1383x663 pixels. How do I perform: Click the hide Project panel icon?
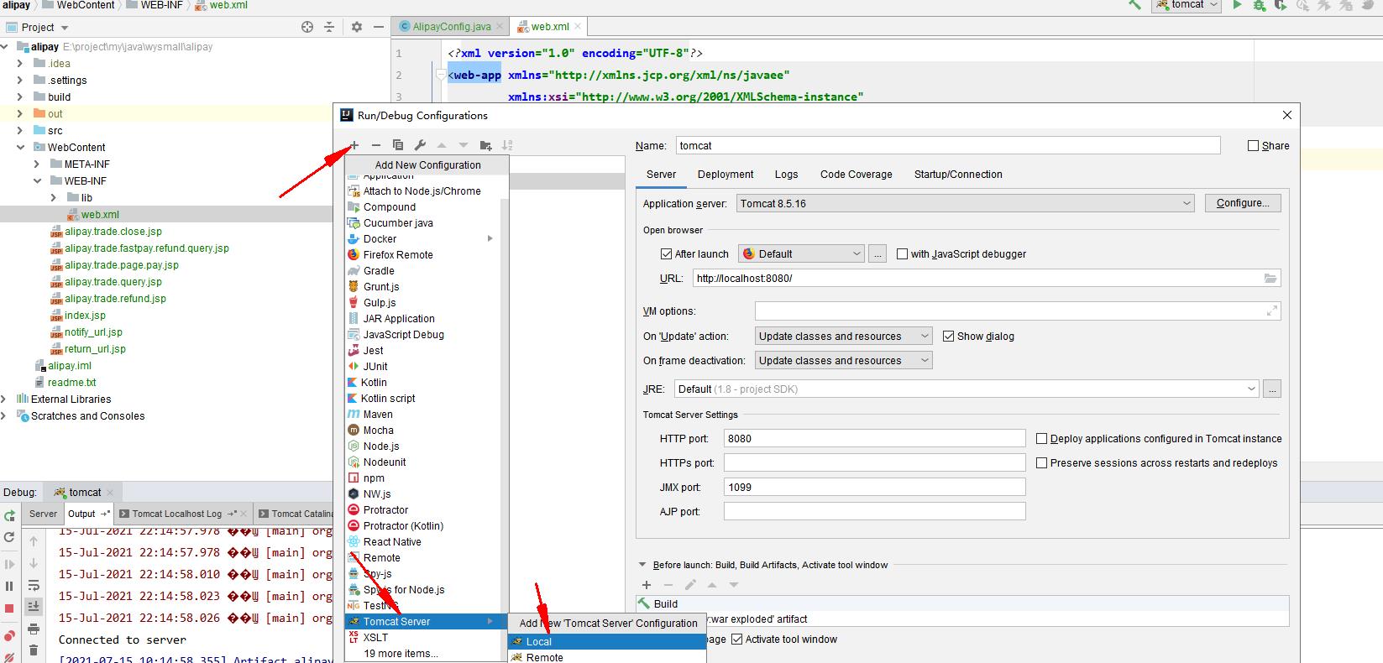377,27
